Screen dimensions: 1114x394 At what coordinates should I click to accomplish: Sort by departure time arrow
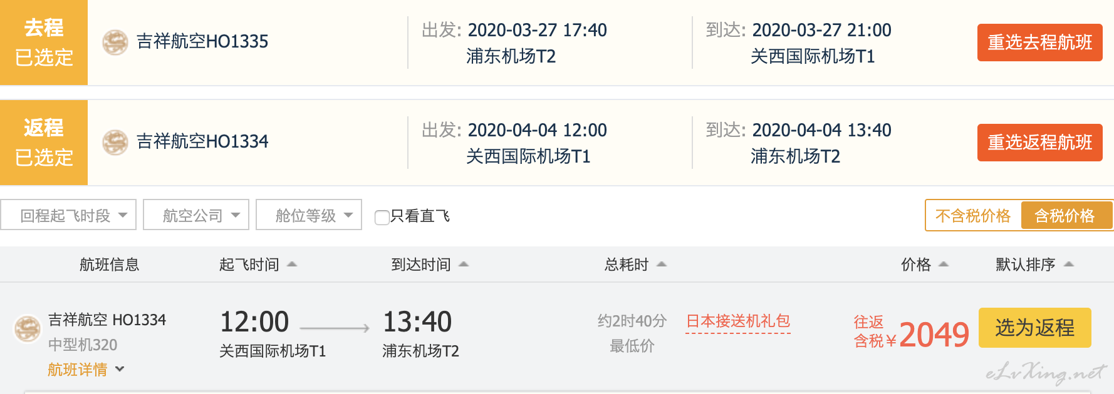292,265
